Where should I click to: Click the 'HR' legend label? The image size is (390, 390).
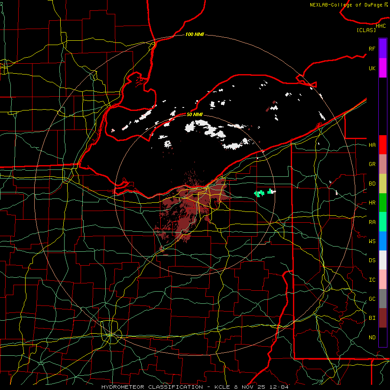click(x=372, y=203)
